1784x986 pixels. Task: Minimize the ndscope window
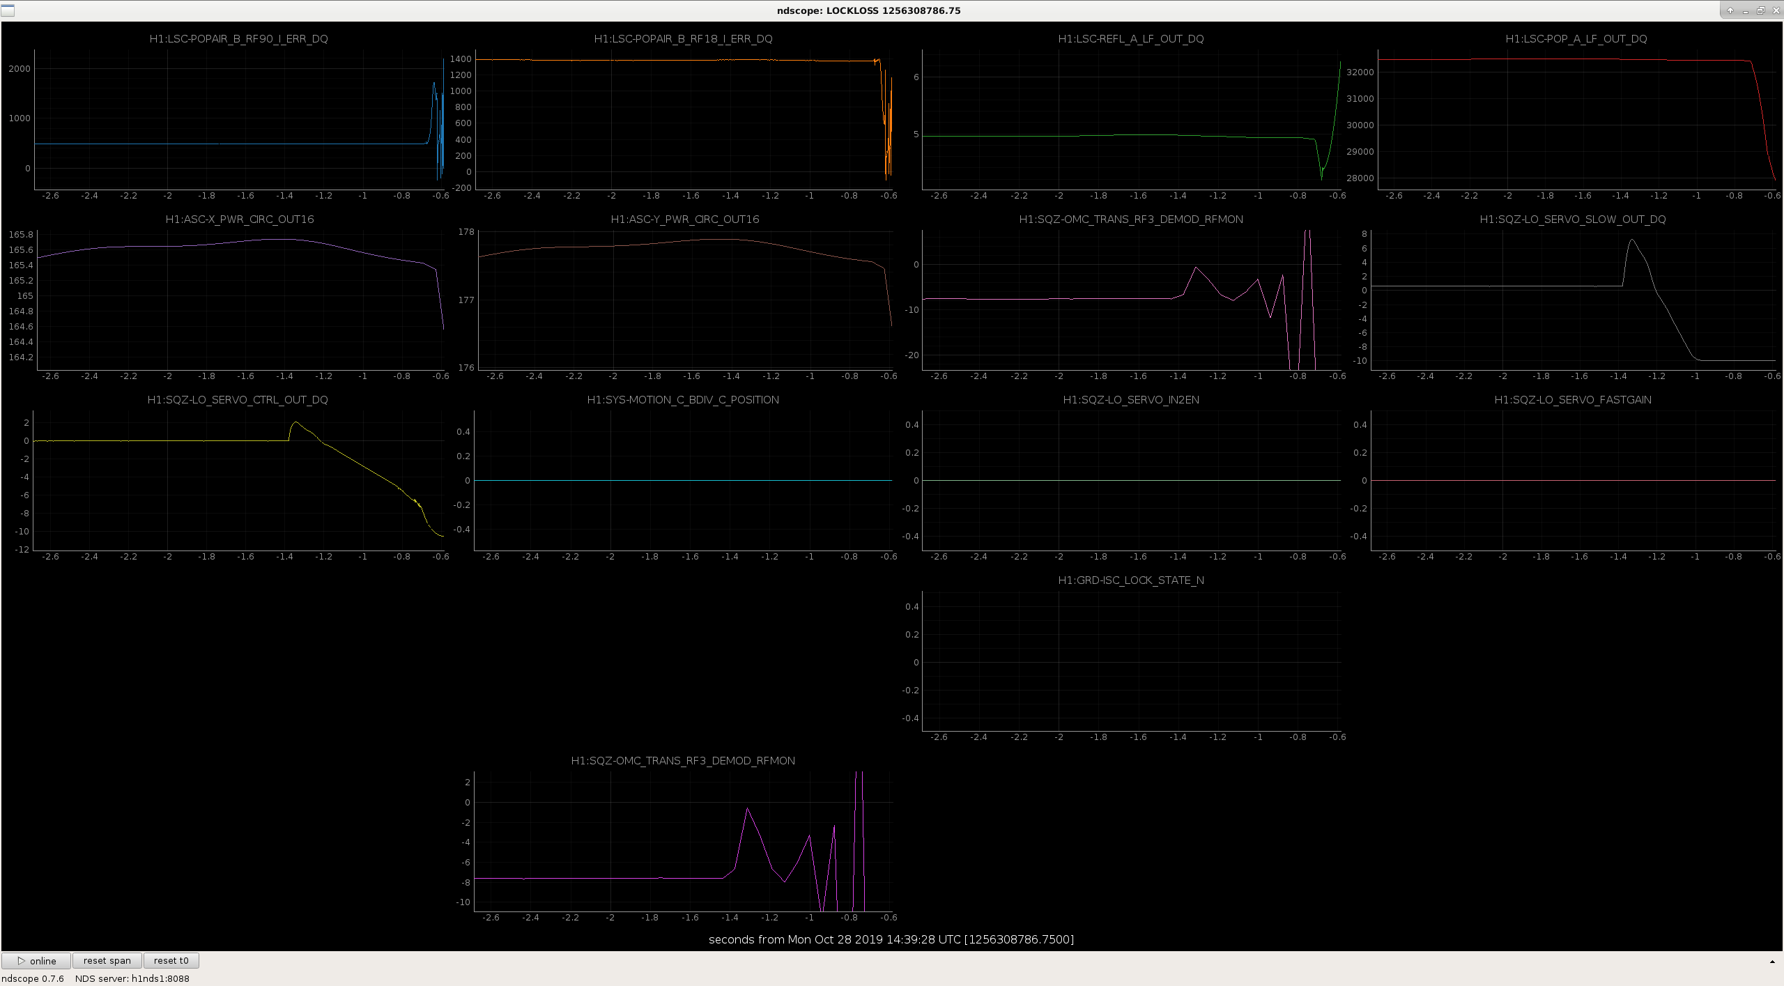tap(1746, 10)
